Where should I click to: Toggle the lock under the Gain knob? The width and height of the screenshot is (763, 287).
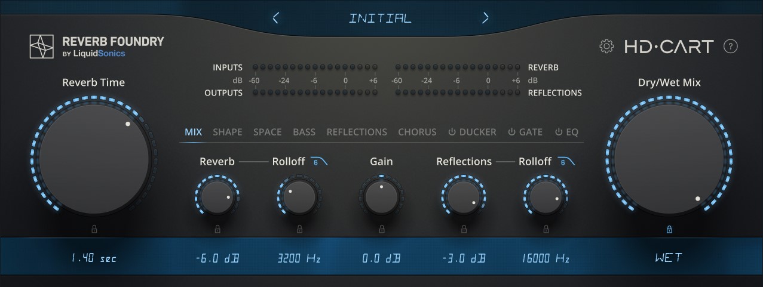pyautogui.click(x=382, y=228)
